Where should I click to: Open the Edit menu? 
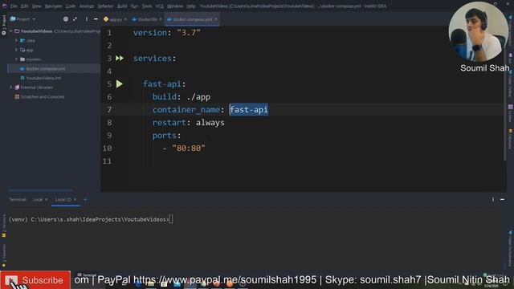coord(25,6)
